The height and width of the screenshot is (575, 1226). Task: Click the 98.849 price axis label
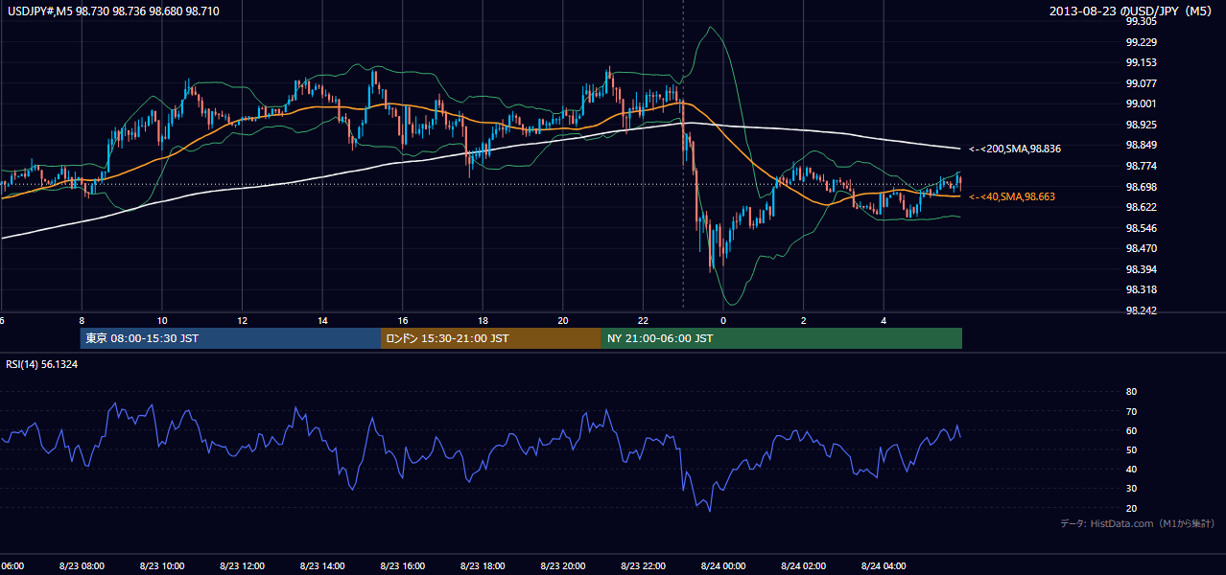[1140, 146]
